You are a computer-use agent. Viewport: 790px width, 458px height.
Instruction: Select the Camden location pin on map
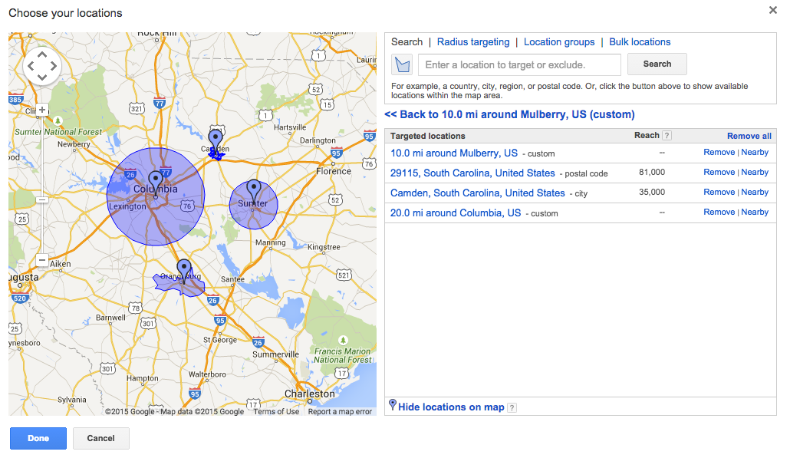[216, 140]
